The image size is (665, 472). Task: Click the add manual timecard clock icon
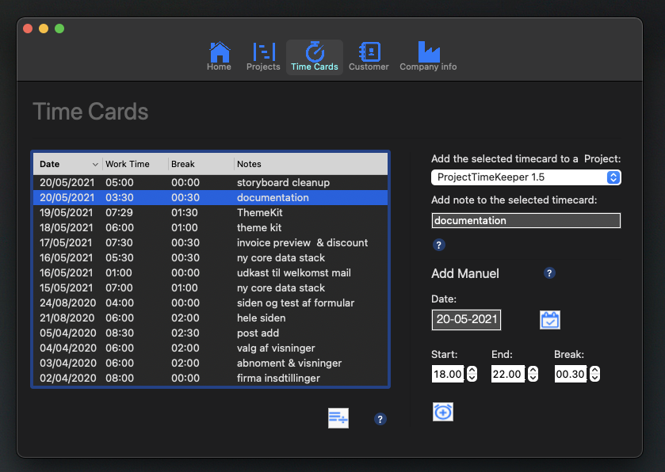tap(443, 412)
